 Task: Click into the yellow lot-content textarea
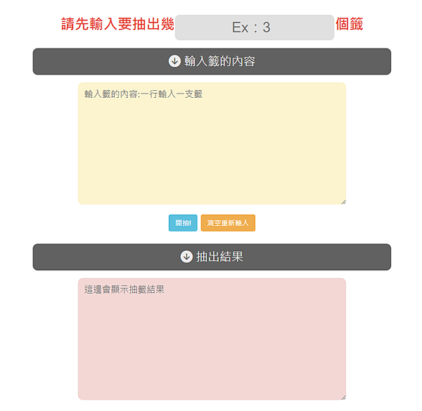tap(212, 144)
